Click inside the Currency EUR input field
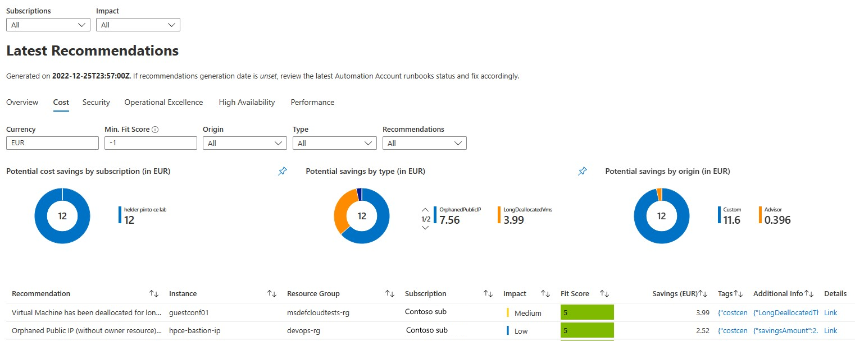The image size is (855, 341). (52, 142)
